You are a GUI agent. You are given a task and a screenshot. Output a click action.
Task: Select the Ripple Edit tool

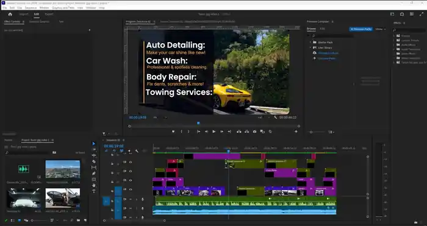[x=94, y=155]
